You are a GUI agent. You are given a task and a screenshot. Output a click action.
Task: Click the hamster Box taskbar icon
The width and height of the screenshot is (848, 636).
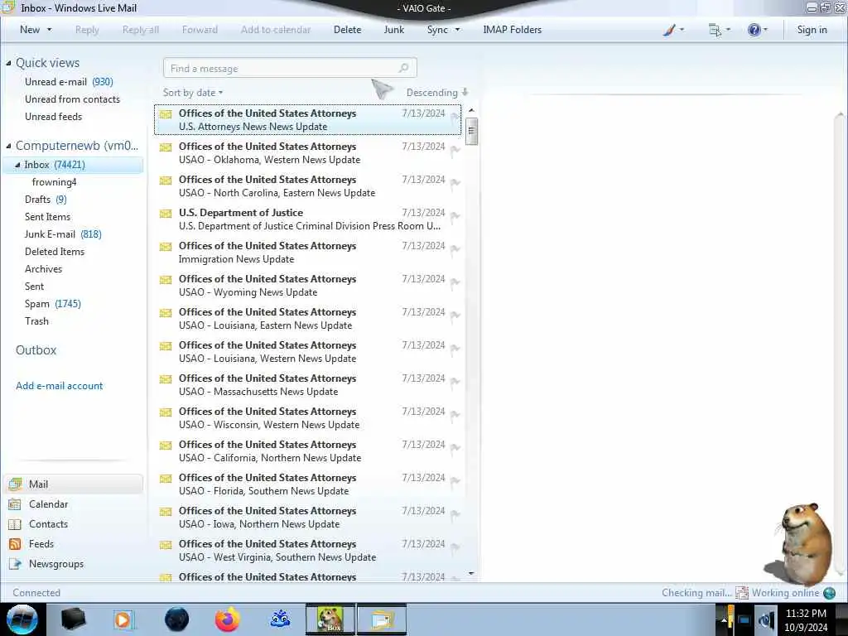(330, 619)
